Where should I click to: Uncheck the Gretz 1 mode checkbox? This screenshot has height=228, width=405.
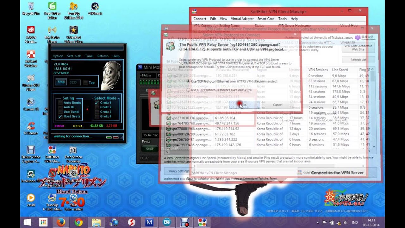(x=97, y=103)
